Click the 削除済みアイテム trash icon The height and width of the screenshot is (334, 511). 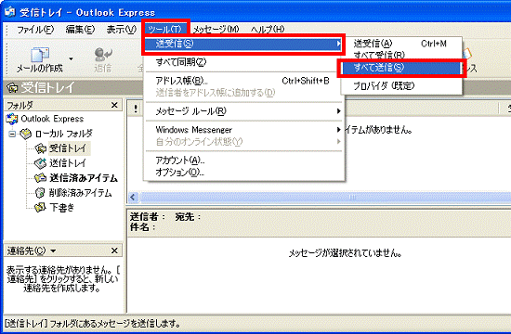40,193
